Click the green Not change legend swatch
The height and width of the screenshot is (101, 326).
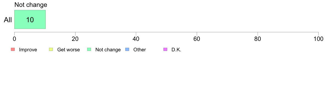tap(89, 49)
